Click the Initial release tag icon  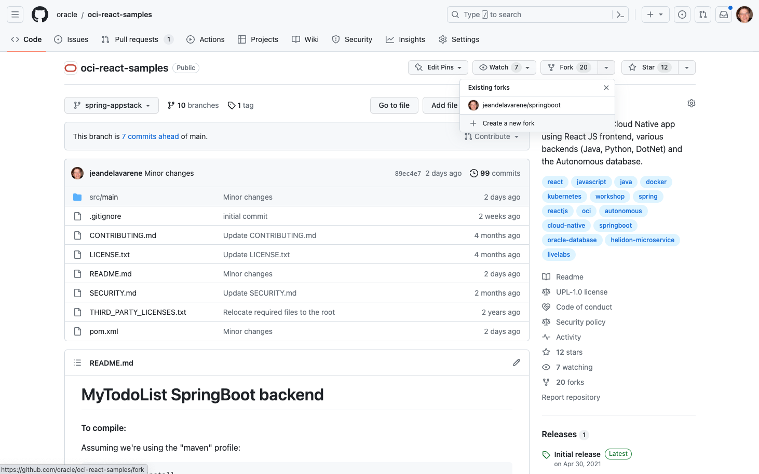546,455
